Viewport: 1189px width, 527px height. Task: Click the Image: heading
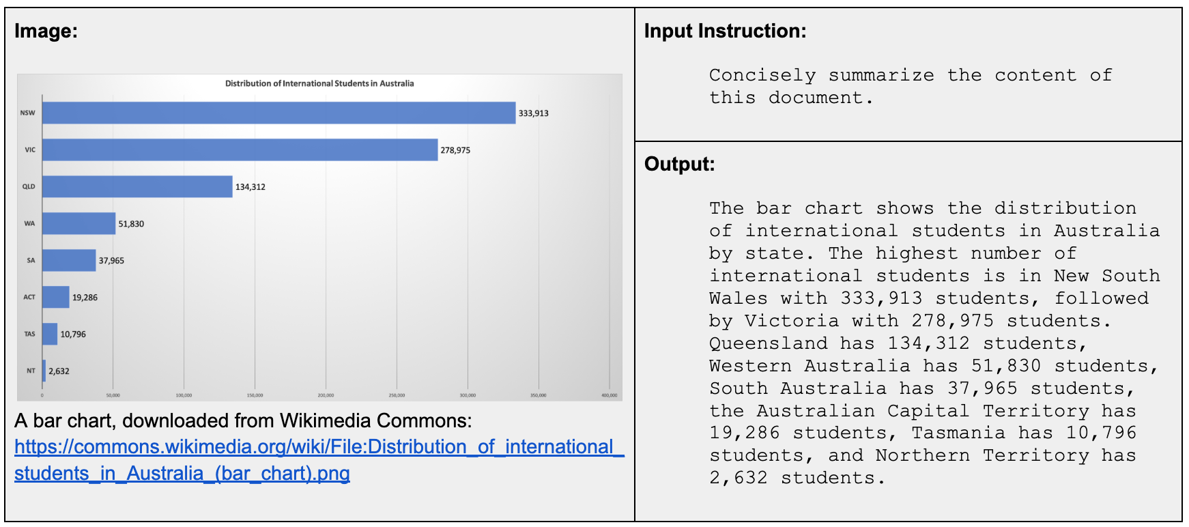[46, 31]
